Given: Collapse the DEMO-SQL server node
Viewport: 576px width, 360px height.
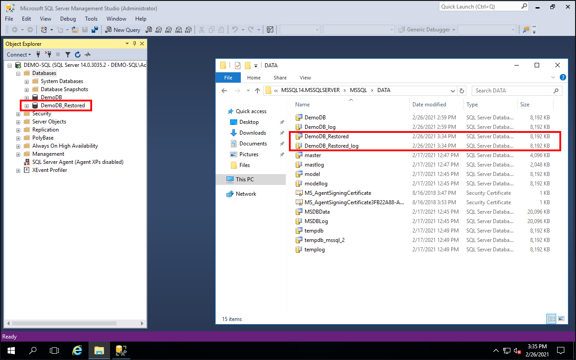Looking at the screenshot, I should click(x=10, y=65).
